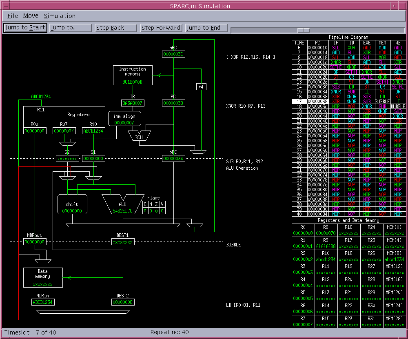Viewport: 408px width, 339px height.
Task: Click the R31 register cell
Action: pos(371,321)
